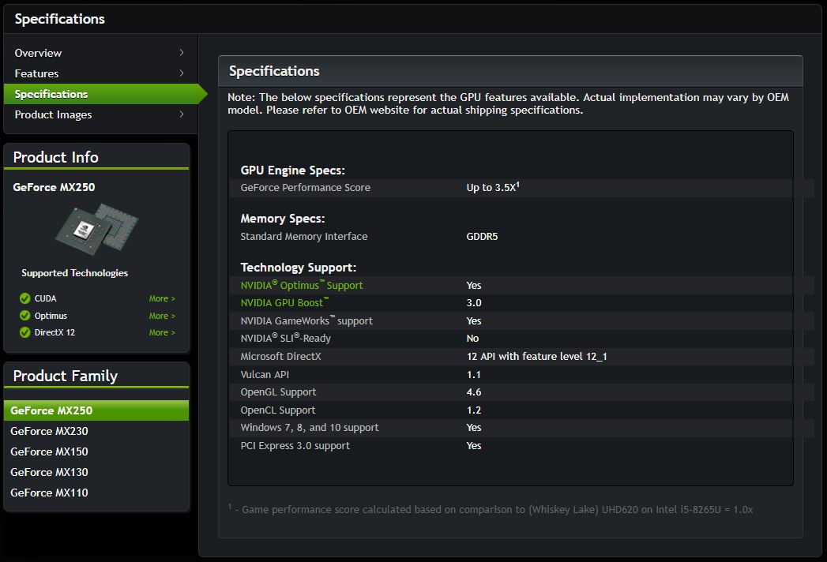Follow the More link for Optimus

pyautogui.click(x=162, y=316)
